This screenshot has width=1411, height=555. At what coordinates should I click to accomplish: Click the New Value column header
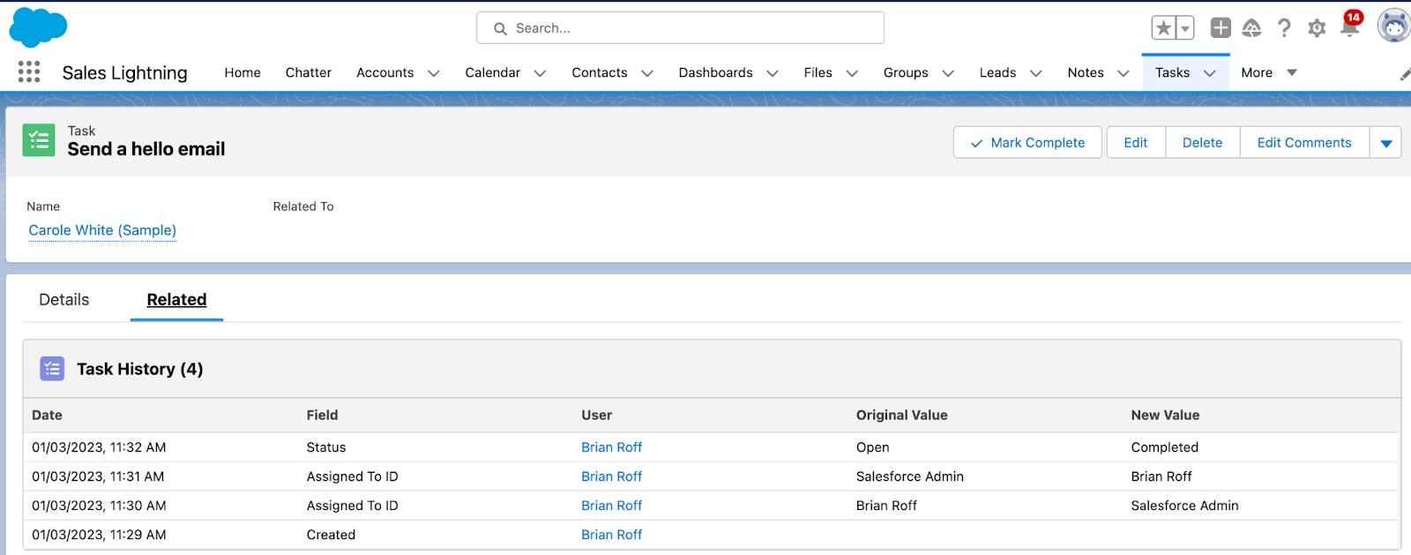pos(1165,415)
